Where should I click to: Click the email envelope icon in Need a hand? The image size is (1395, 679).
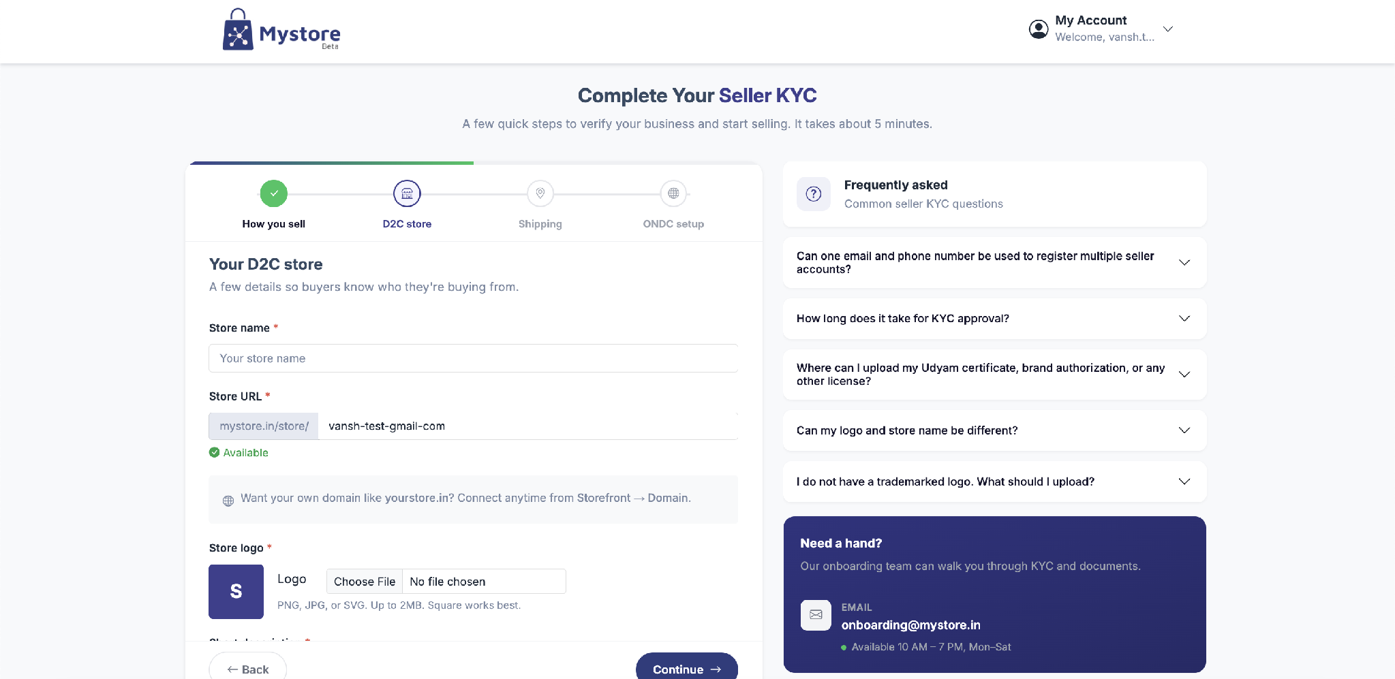pyautogui.click(x=816, y=615)
